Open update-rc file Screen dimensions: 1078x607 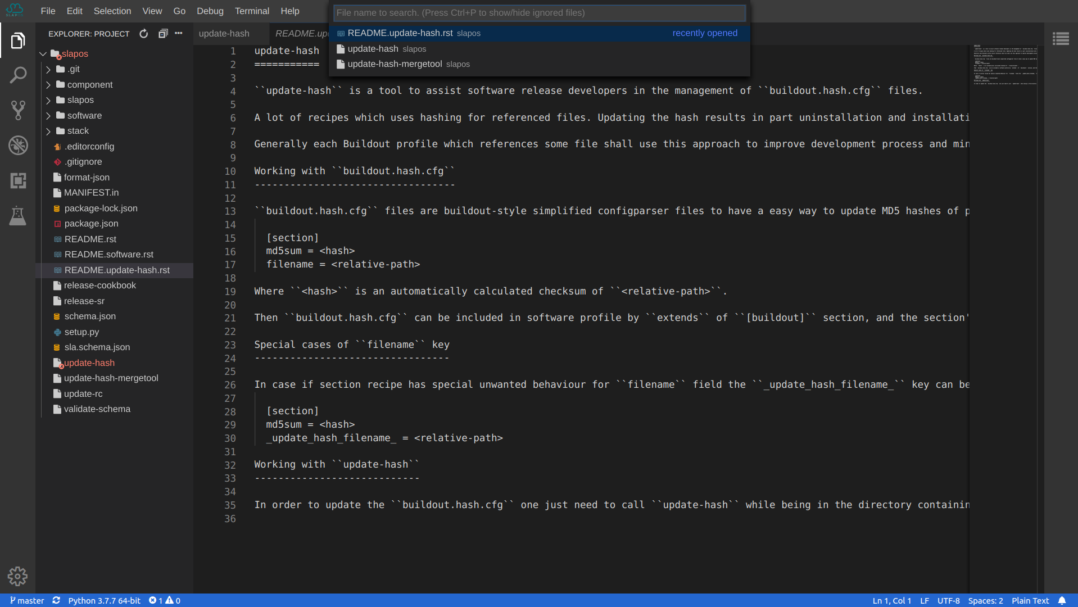(115, 394)
